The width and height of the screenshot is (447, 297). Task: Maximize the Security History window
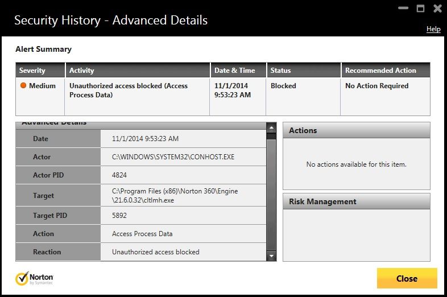coord(420,9)
